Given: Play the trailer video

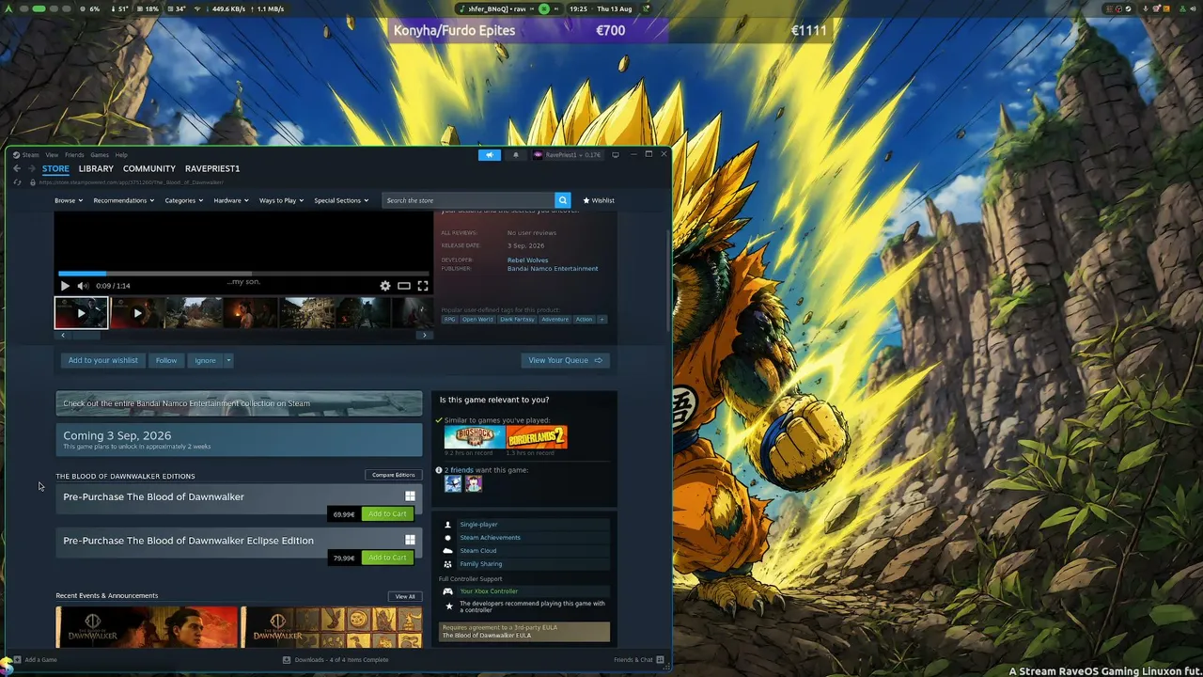Looking at the screenshot, I should click(x=65, y=286).
